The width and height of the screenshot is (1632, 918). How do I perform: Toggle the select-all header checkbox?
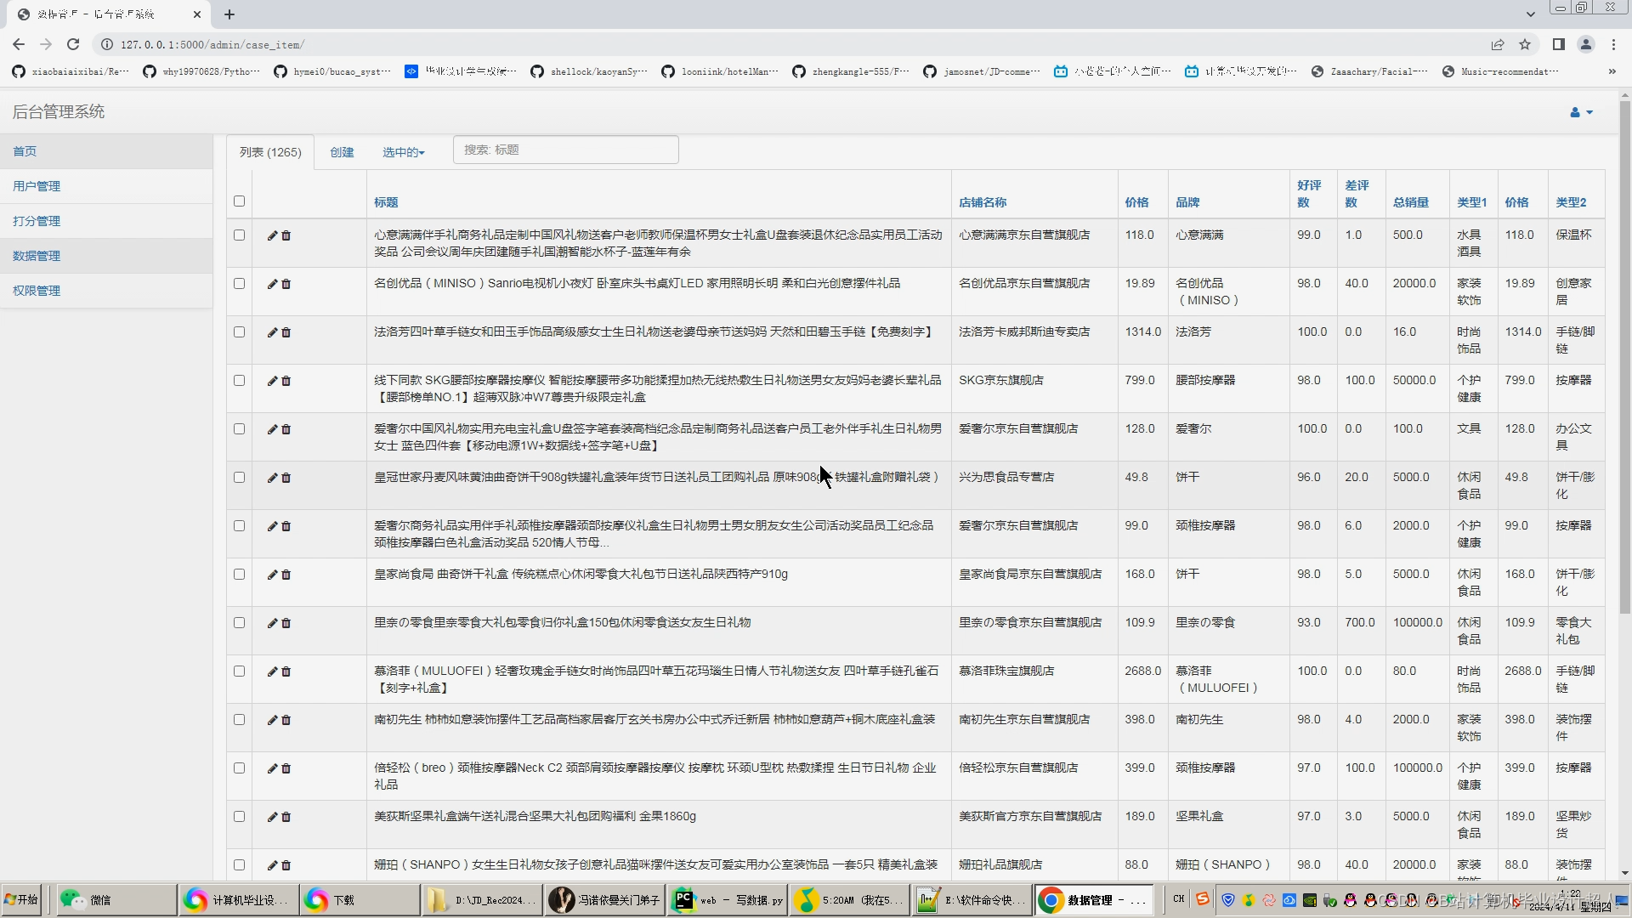(x=239, y=201)
